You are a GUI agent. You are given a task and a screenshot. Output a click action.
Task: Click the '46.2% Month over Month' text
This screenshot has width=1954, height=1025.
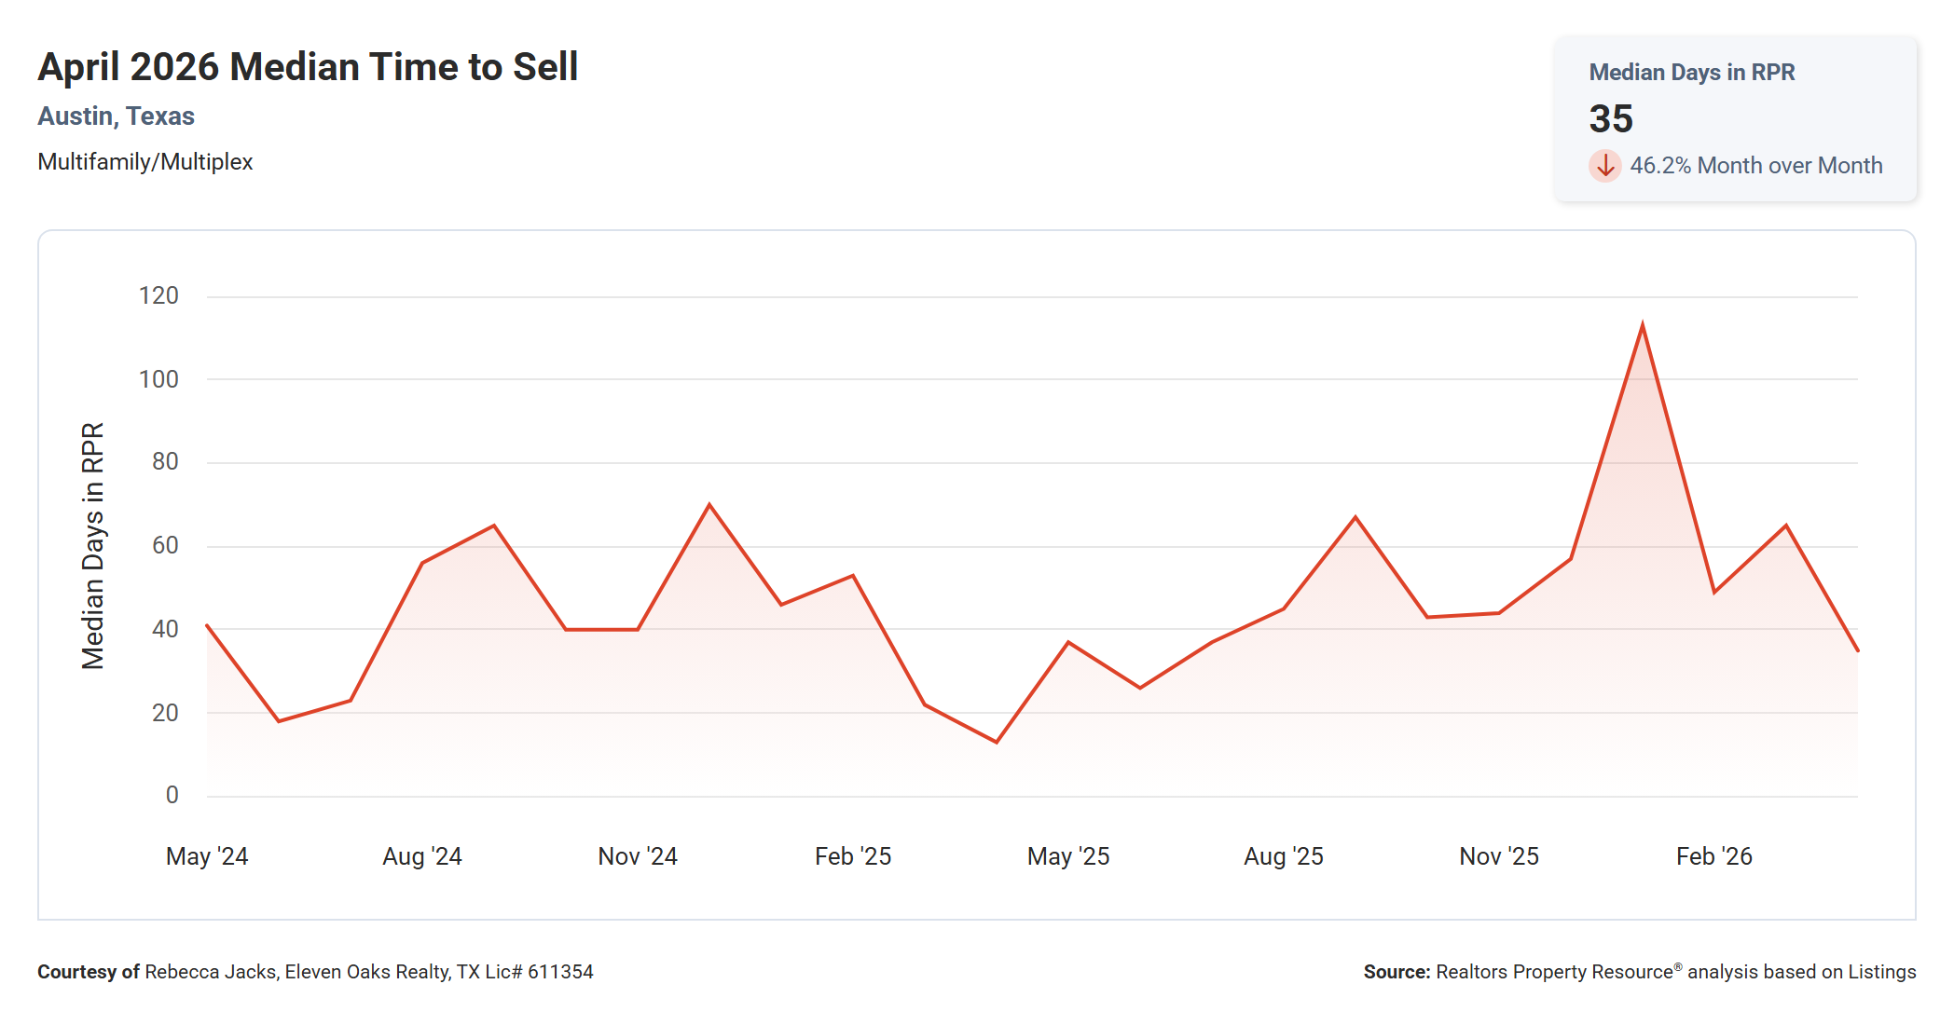coord(1755,166)
